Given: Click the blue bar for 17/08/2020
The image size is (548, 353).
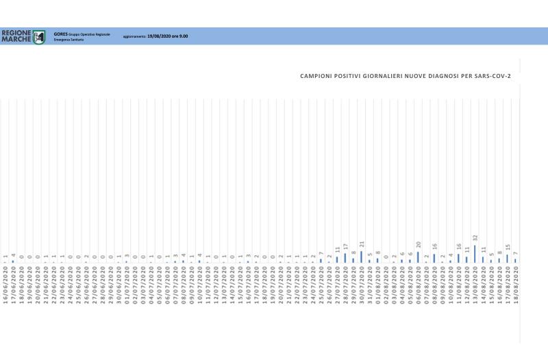Looking at the screenshot, I should pos(507,259).
